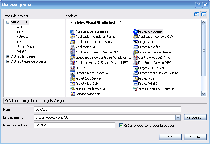Image resolution: width=210 pixels, height=144 pixels.
Task: Click the templates list scrollbar thumb
Action: click(204, 50)
